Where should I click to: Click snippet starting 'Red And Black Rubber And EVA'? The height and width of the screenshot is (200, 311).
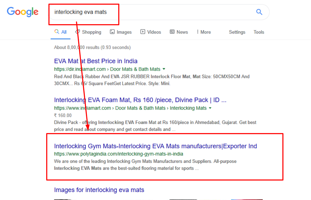[152, 80]
